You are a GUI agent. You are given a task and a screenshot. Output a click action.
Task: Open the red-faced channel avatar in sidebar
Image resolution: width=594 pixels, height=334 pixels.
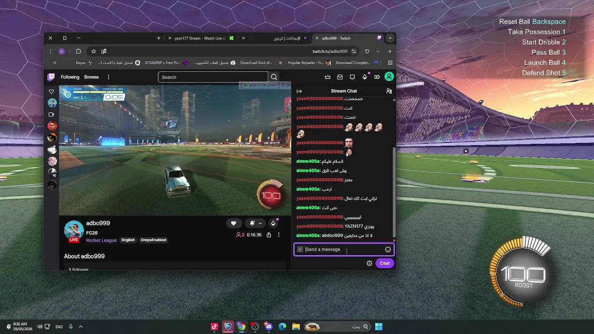[52, 126]
